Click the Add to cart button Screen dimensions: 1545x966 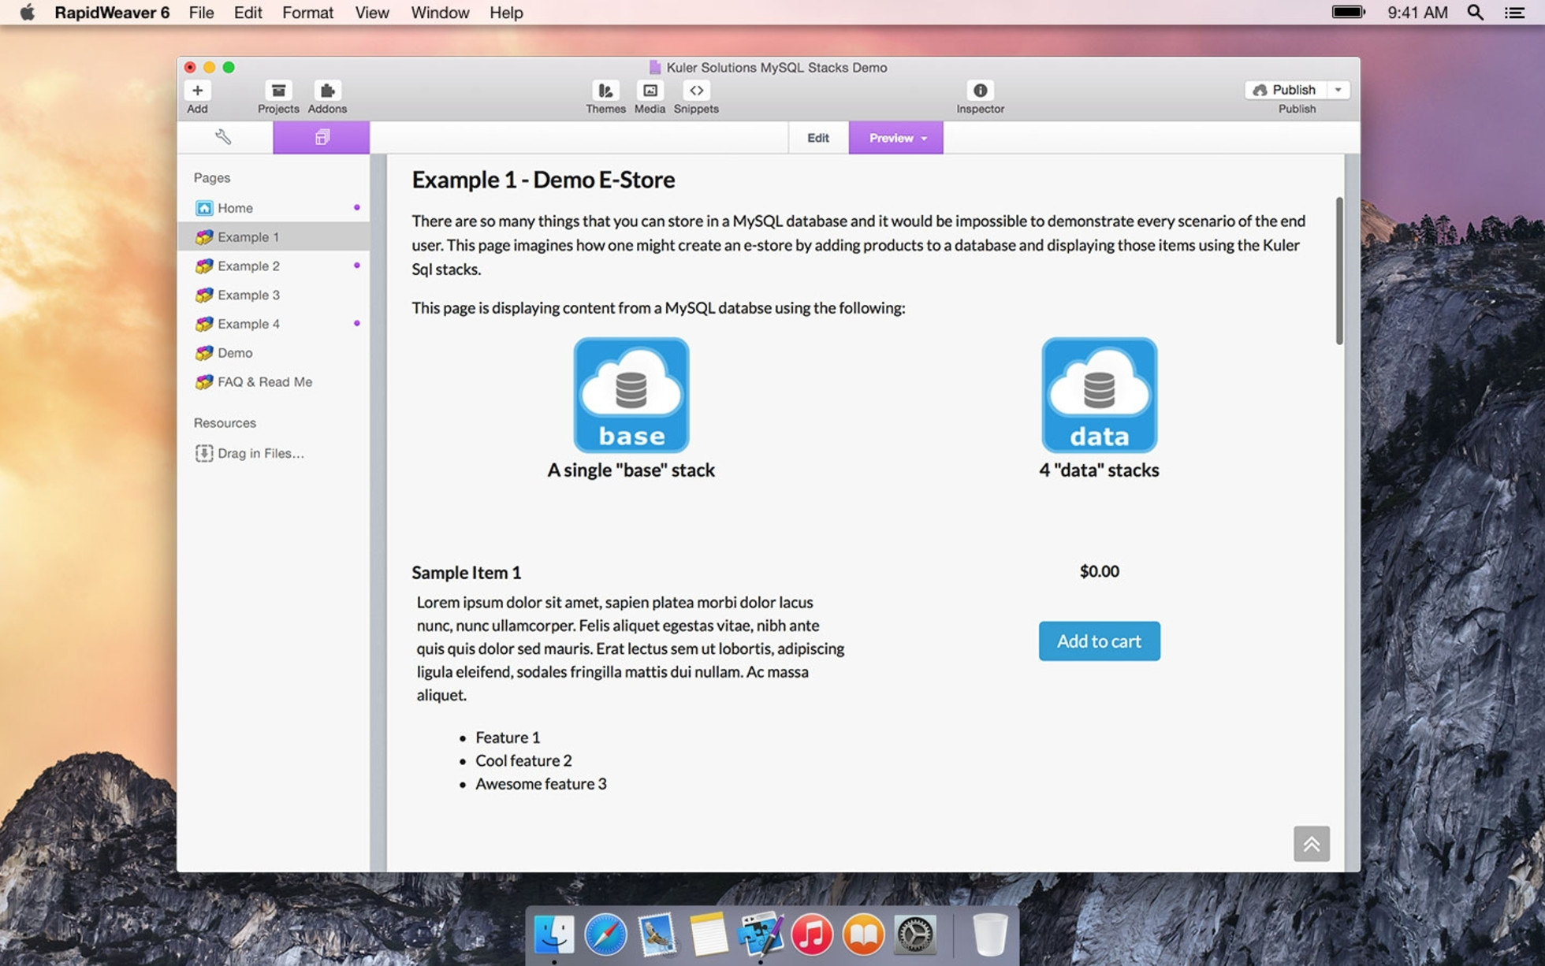(x=1099, y=641)
